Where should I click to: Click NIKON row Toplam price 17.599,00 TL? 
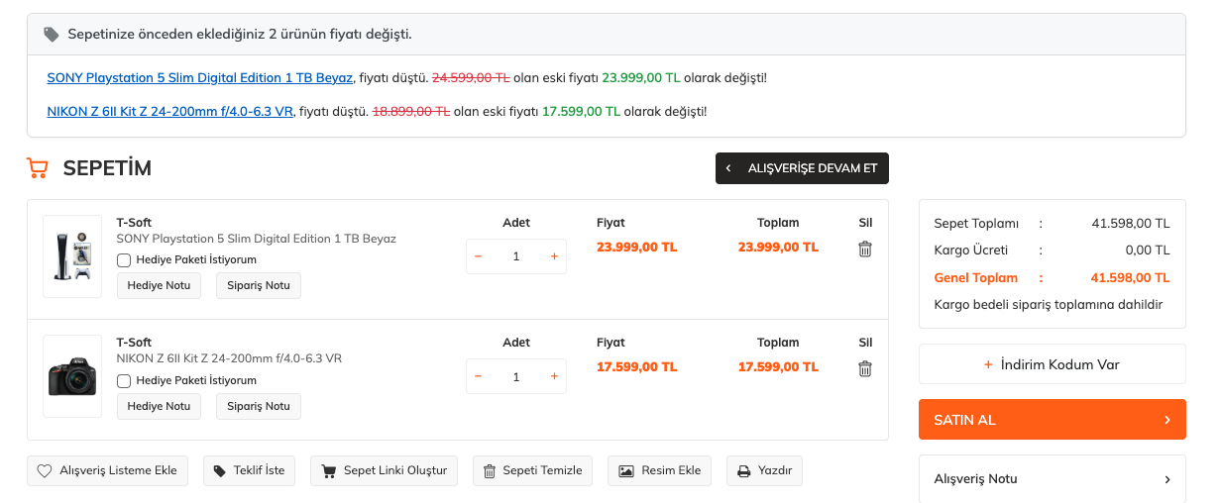pyautogui.click(x=778, y=366)
